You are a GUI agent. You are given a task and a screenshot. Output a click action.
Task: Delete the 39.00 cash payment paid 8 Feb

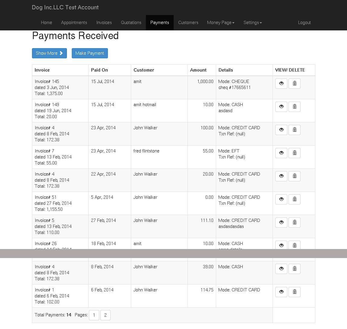pos(295,269)
